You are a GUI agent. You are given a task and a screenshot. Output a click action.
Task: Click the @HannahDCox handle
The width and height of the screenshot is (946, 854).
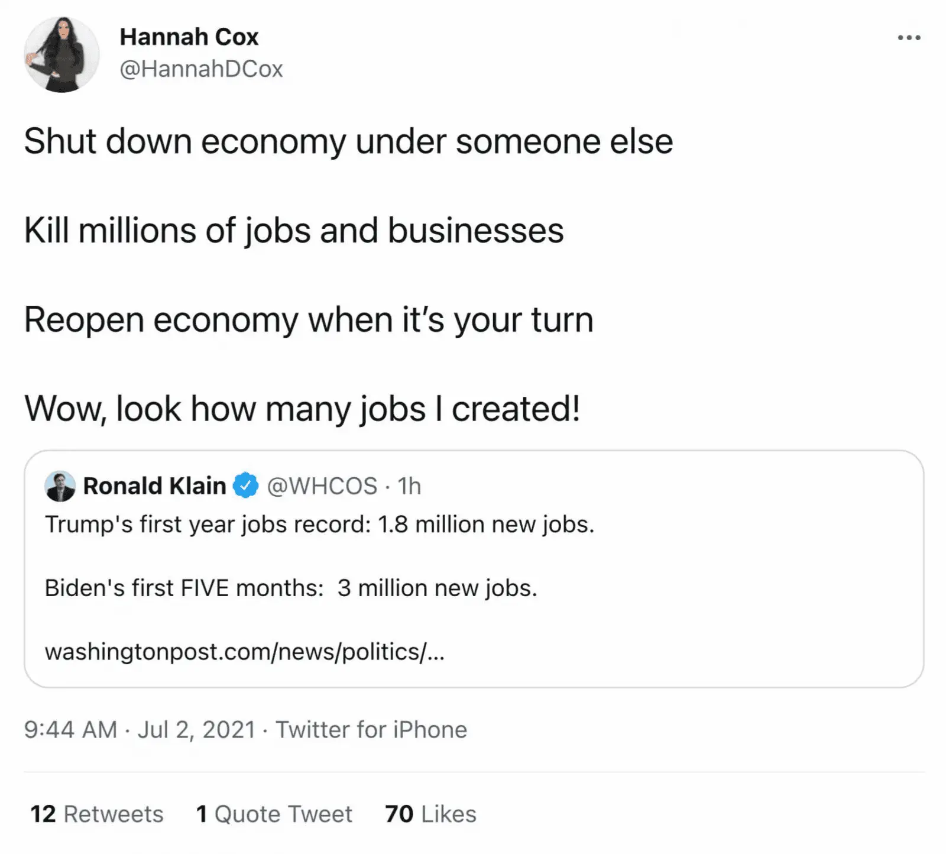201,69
